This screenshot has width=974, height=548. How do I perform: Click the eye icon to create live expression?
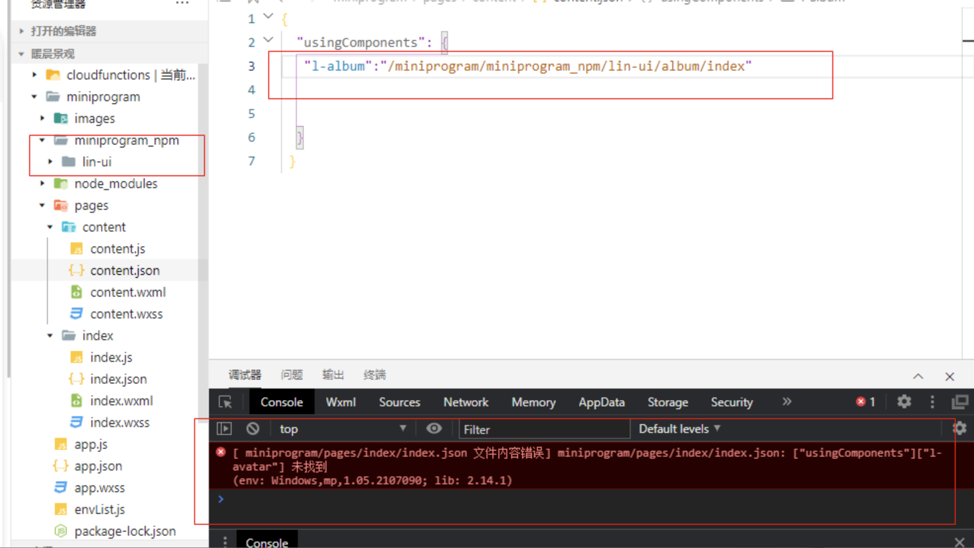434,428
